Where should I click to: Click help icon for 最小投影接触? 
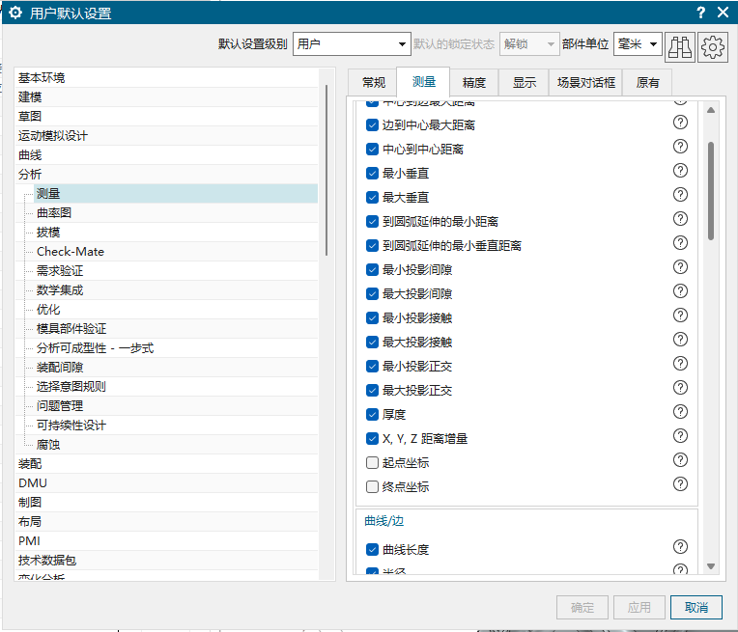(680, 316)
